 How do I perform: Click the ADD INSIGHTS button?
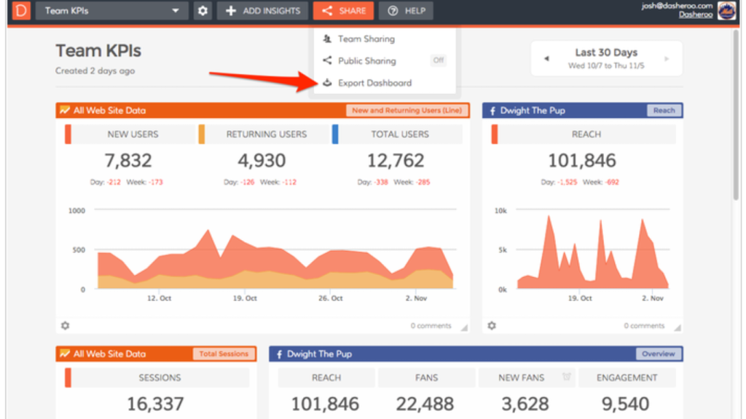(x=262, y=11)
